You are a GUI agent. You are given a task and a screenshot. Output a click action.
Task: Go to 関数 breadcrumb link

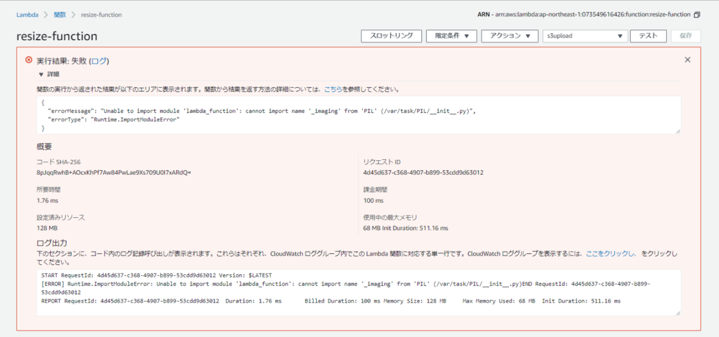pyautogui.click(x=60, y=14)
